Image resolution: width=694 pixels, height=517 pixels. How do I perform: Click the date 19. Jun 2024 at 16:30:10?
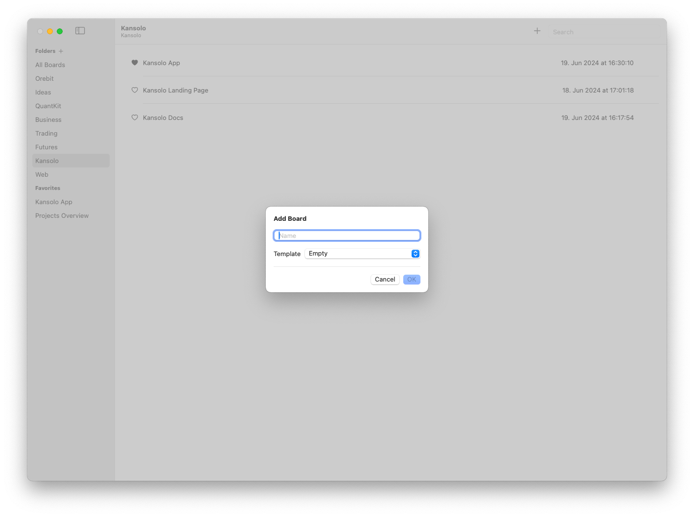(x=597, y=63)
